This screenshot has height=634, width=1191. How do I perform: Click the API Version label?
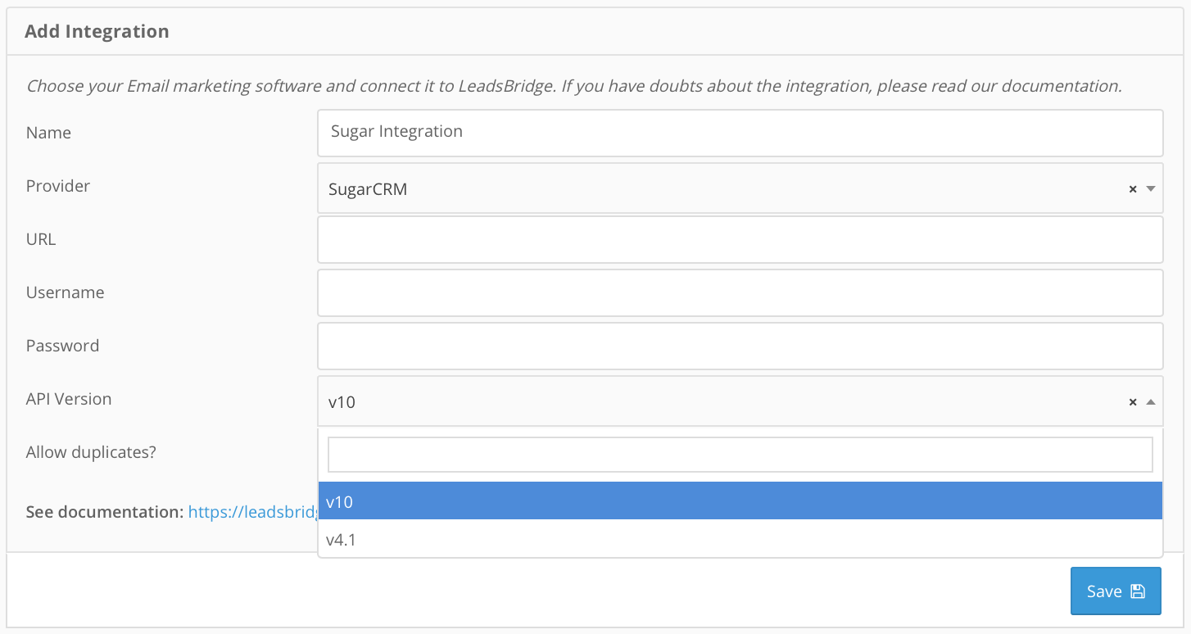69,399
